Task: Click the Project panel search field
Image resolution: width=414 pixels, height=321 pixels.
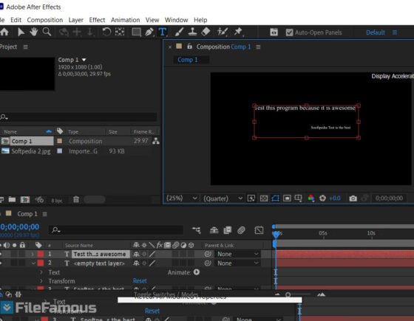Action: [78, 117]
